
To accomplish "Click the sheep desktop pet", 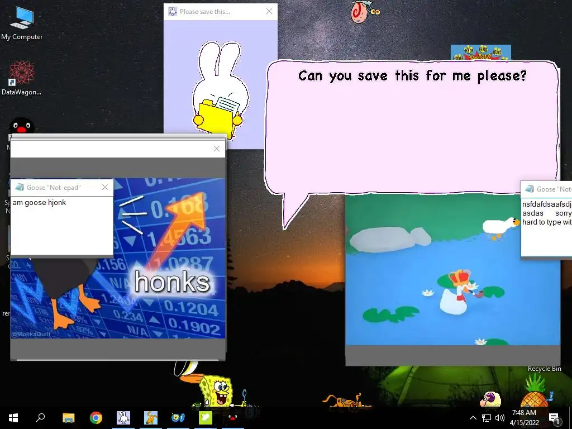I will click(490, 399).
